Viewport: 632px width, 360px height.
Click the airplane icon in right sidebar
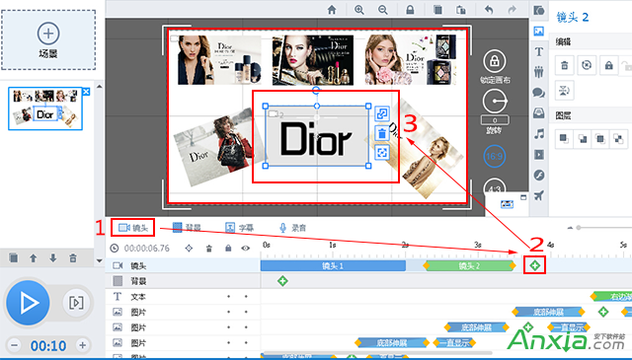(539, 195)
